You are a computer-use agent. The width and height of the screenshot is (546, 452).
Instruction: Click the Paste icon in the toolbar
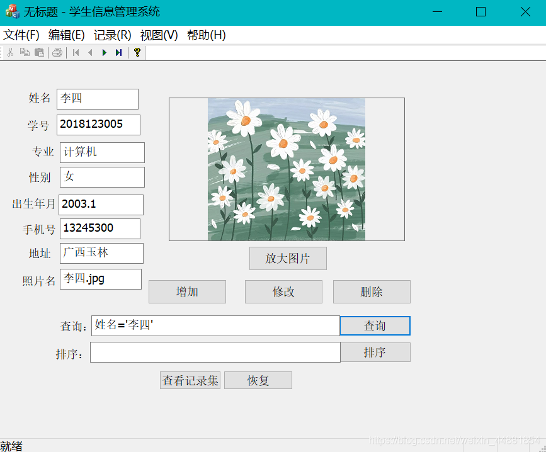pyautogui.click(x=39, y=52)
